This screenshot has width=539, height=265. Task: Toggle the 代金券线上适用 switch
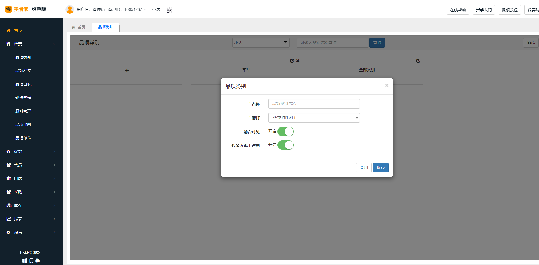(x=285, y=145)
